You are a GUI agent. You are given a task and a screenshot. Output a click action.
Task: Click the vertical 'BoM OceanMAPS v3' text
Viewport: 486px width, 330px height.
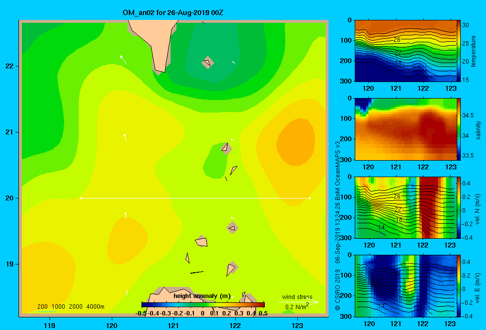[338, 168]
